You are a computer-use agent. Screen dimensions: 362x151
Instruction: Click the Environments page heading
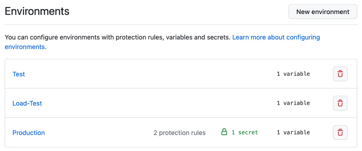(37, 11)
